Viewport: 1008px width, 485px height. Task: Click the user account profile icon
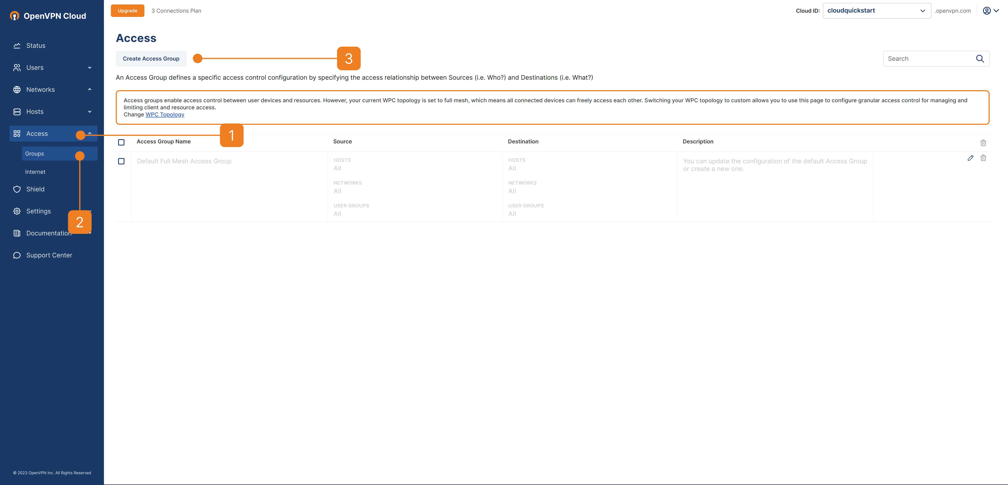click(x=986, y=10)
